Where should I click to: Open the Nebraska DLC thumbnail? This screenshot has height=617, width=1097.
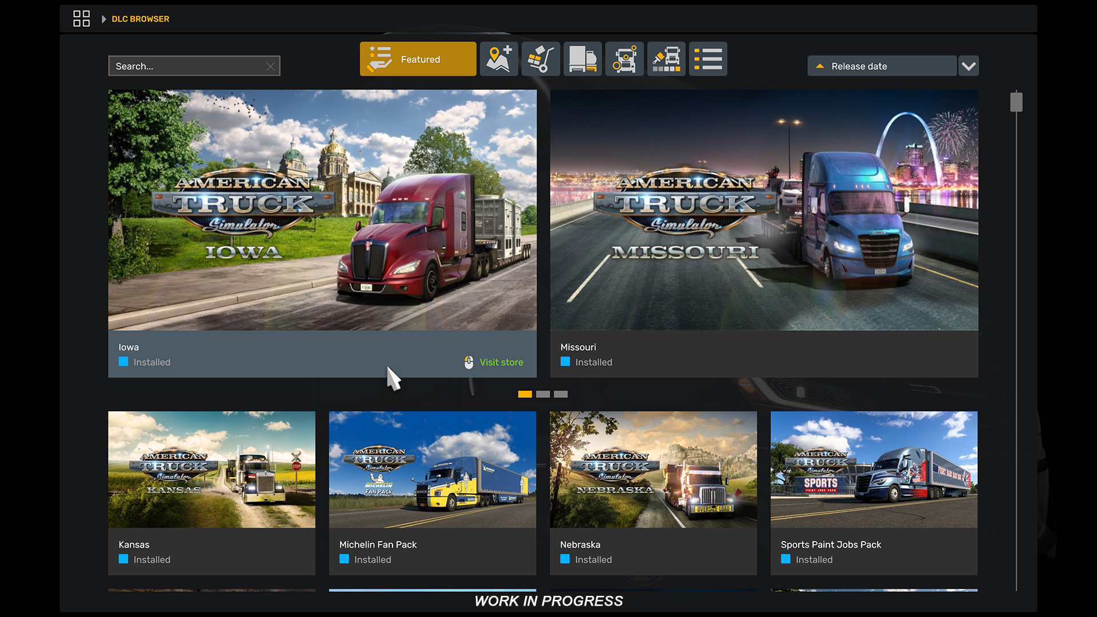(x=653, y=470)
